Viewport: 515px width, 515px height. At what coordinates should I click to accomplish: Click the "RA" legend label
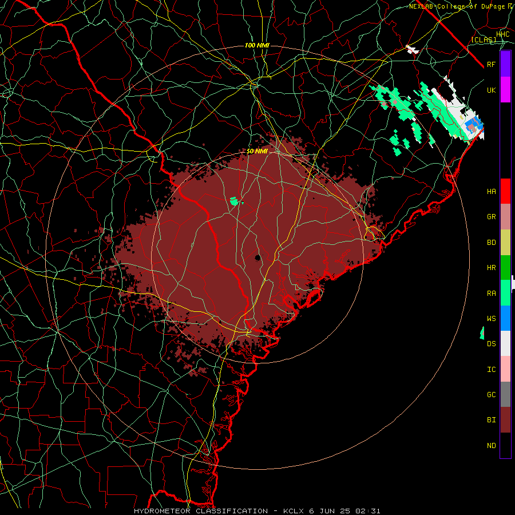pyautogui.click(x=492, y=293)
